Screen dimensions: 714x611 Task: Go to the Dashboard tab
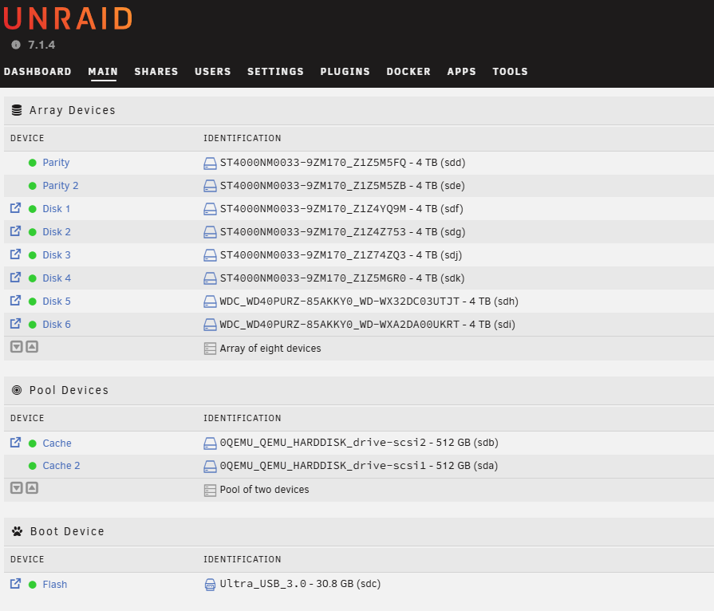37,72
